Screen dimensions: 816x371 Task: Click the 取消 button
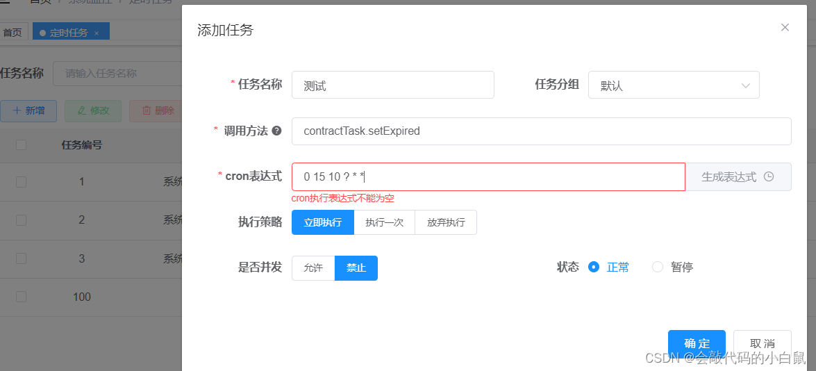tap(763, 343)
